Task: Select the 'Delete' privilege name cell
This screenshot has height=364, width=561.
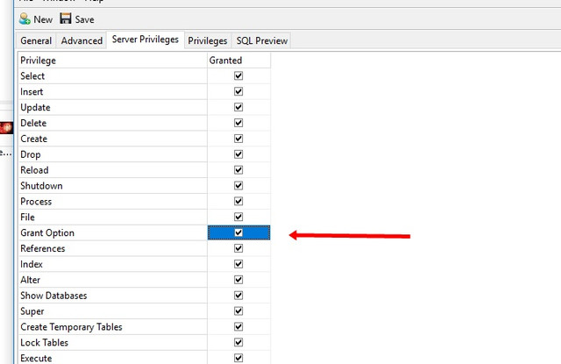Action: coord(112,123)
